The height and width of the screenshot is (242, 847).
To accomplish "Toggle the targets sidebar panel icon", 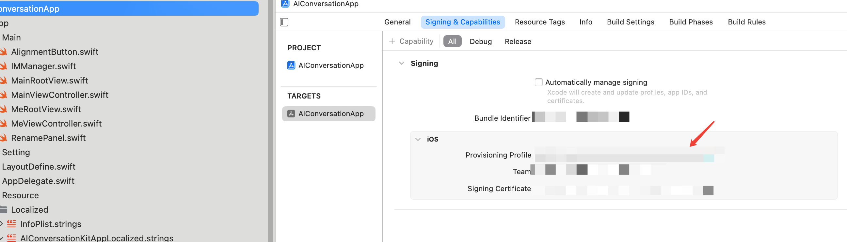I will [x=284, y=22].
